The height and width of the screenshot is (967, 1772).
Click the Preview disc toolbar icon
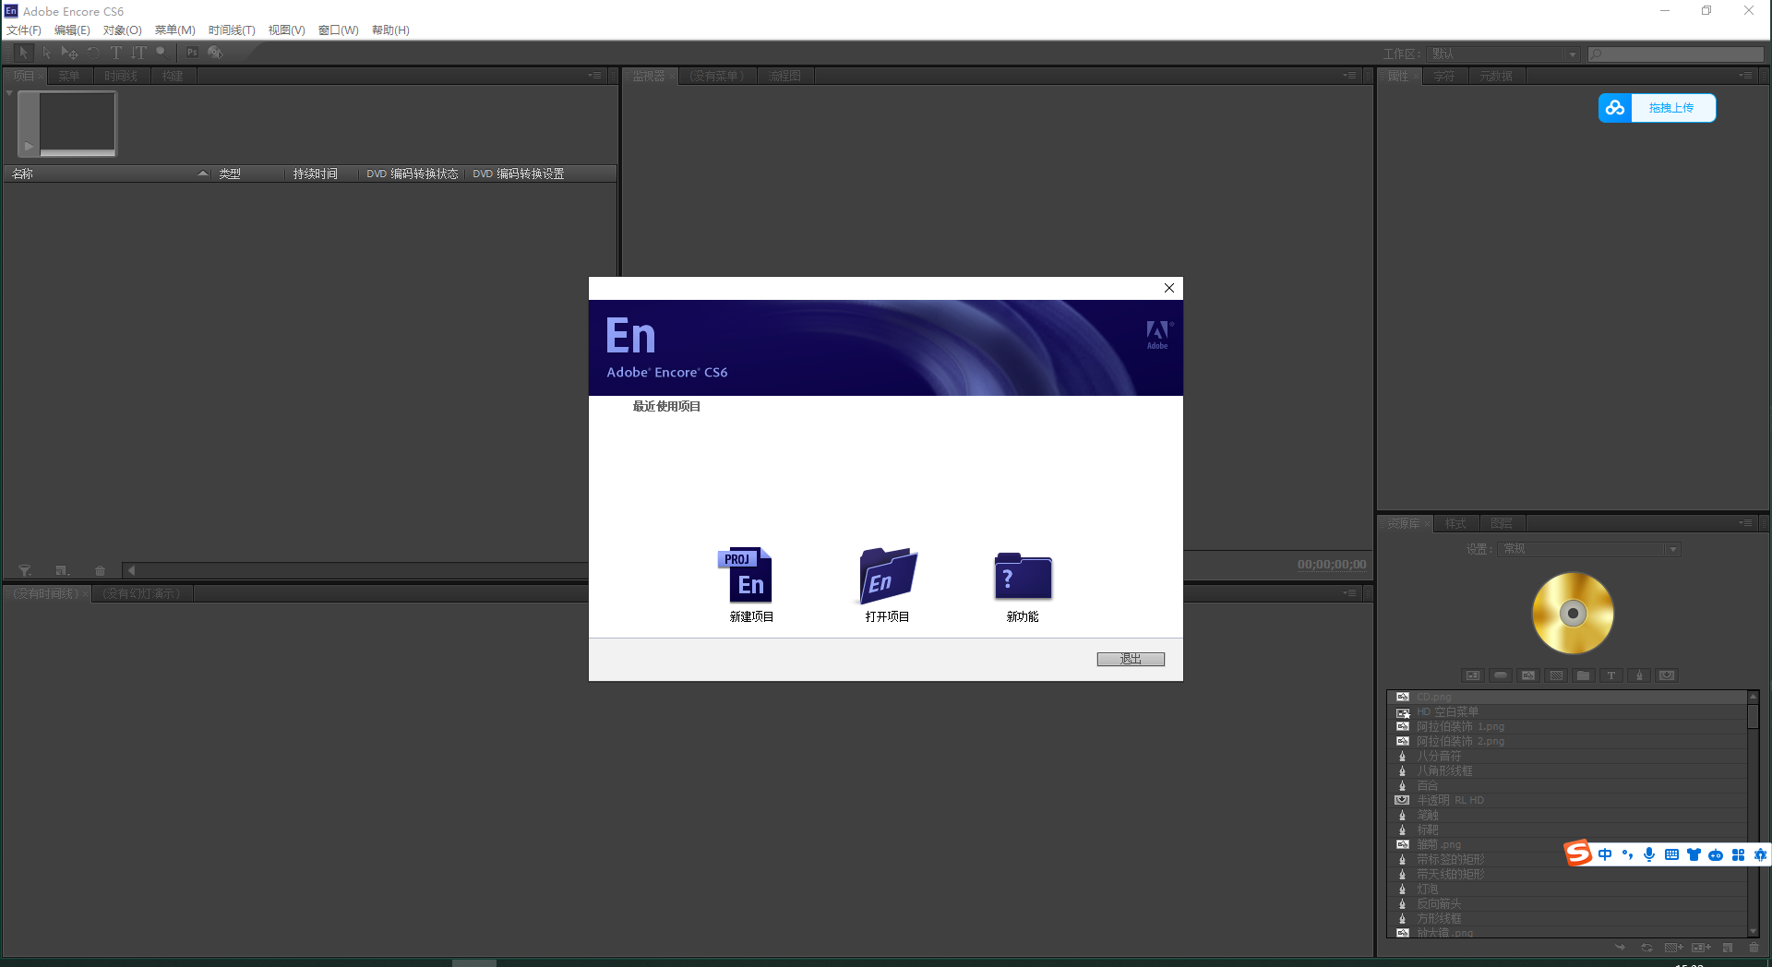[x=215, y=53]
